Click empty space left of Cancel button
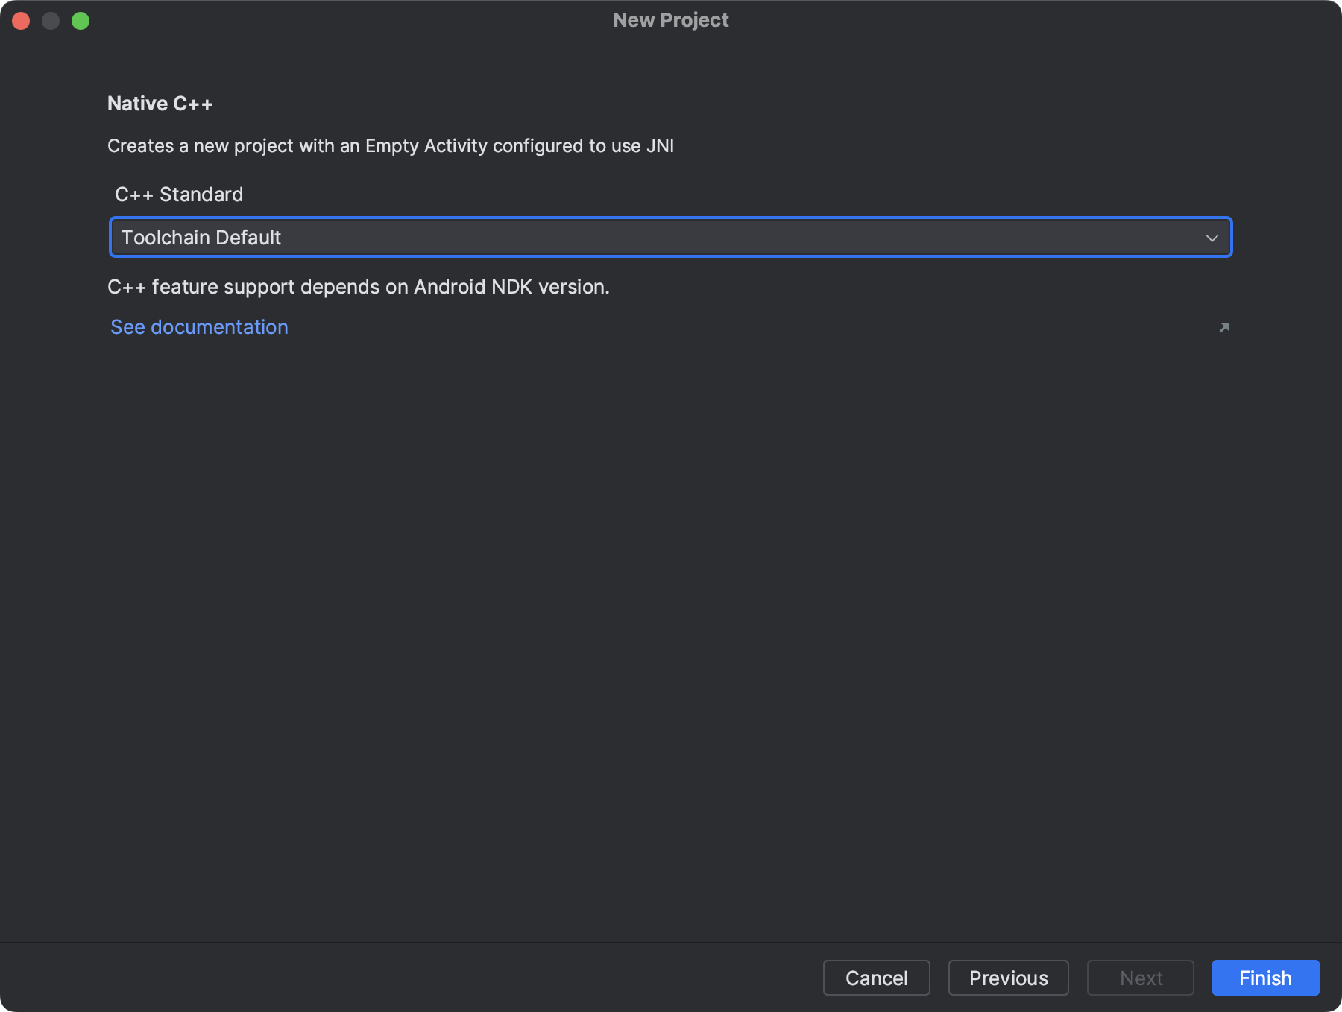 click(447, 978)
